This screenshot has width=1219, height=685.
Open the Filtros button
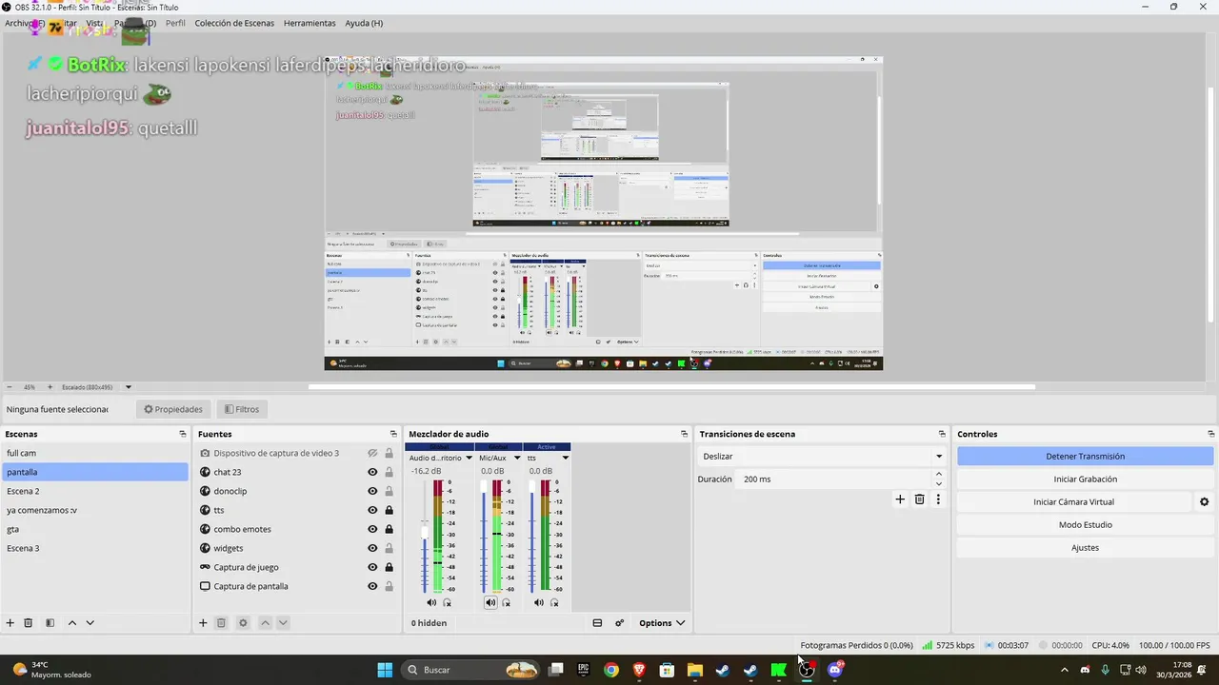241,409
